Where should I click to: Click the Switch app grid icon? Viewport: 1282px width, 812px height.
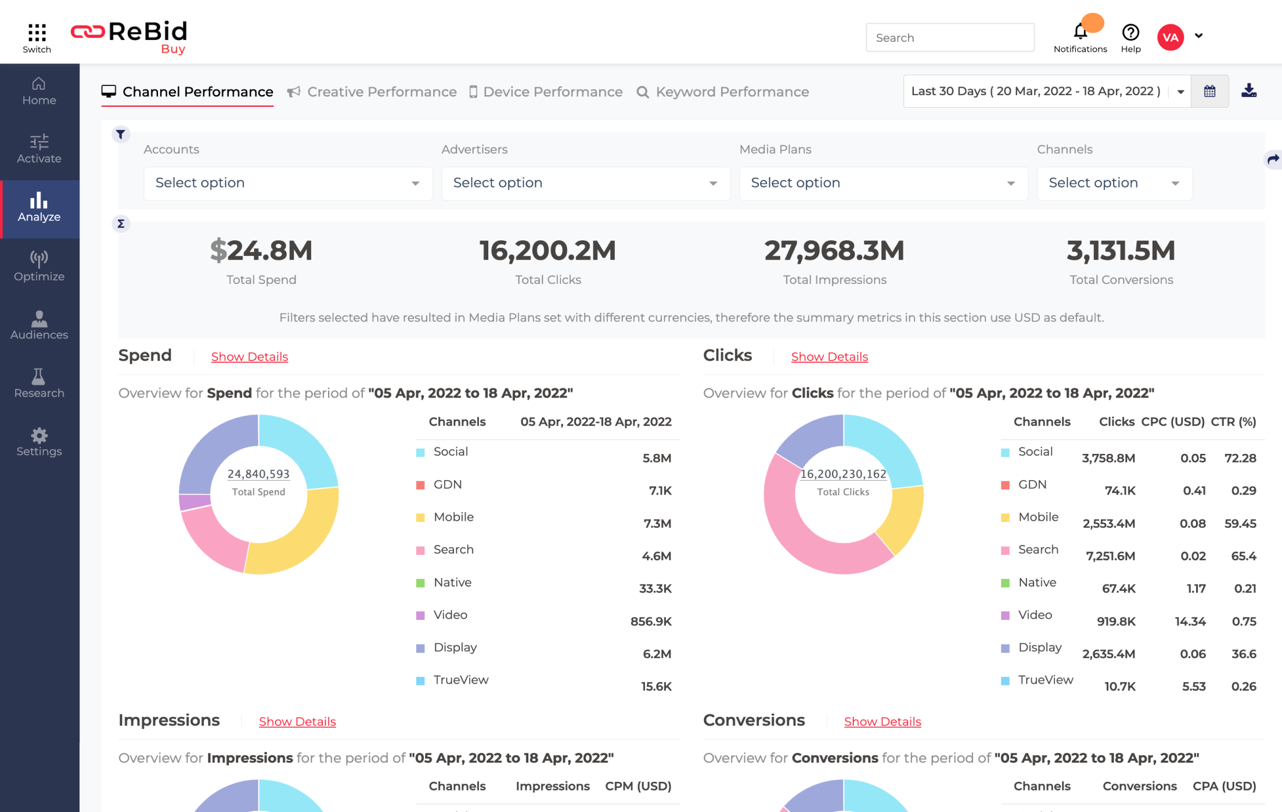(37, 29)
